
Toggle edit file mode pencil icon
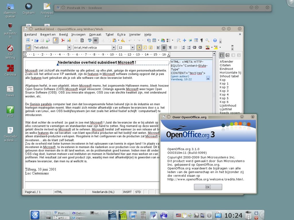coord(55,40)
